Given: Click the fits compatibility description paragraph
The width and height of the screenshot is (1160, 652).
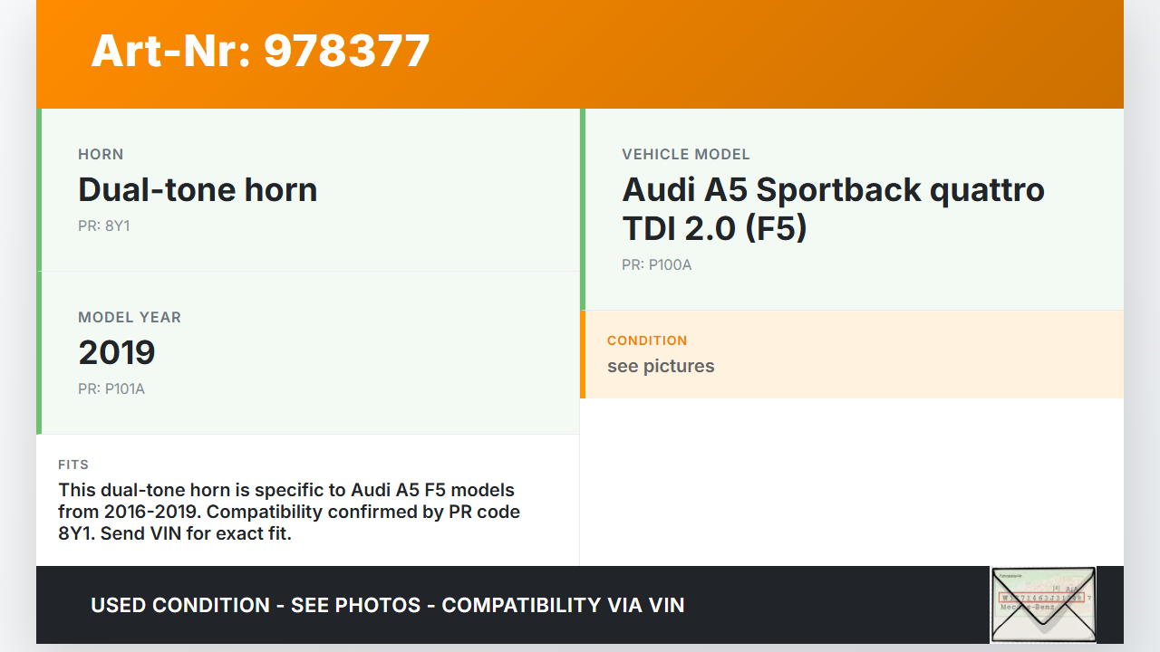Looking at the screenshot, I should pyautogui.click(x=289, y=512).
